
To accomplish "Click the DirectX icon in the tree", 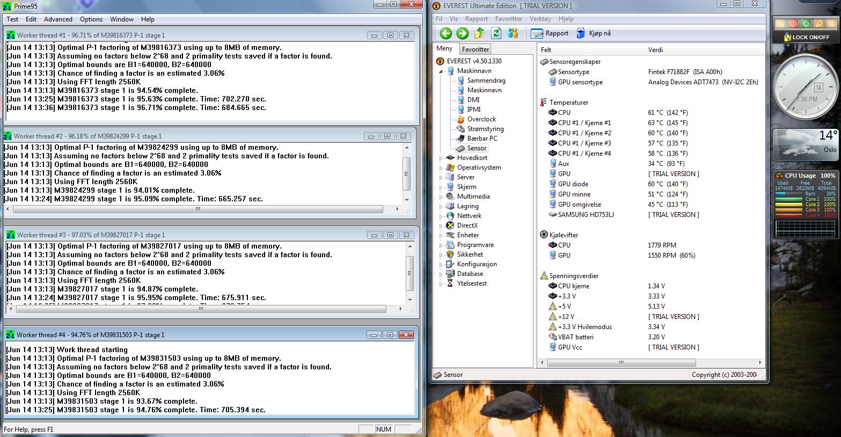I will [x=450, y=225].
